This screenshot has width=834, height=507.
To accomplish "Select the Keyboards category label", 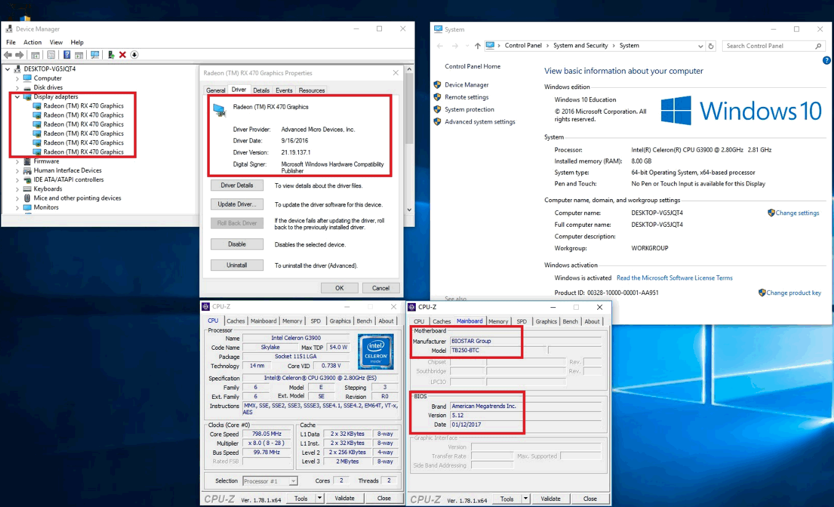I will pyautogui.click(x=48, y=189).
